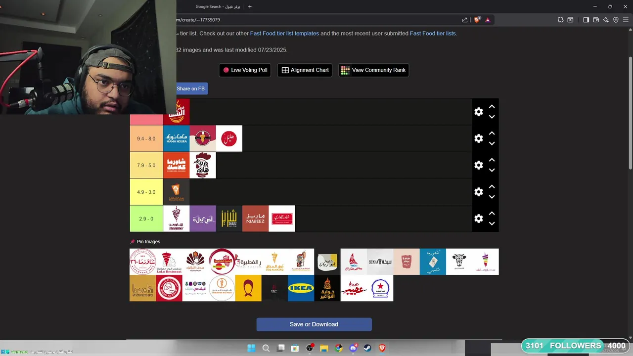
Task: Click Save or Download button
Action: click(x=314, y=324)
